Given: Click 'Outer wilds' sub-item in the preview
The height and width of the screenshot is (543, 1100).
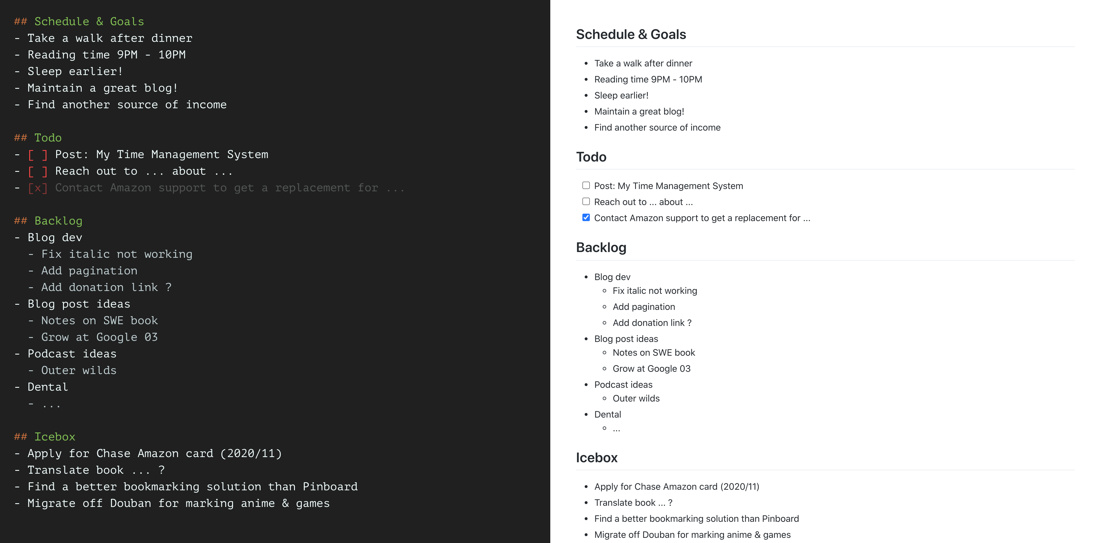Looking at the screenshot, I should [x=636, y=398].
